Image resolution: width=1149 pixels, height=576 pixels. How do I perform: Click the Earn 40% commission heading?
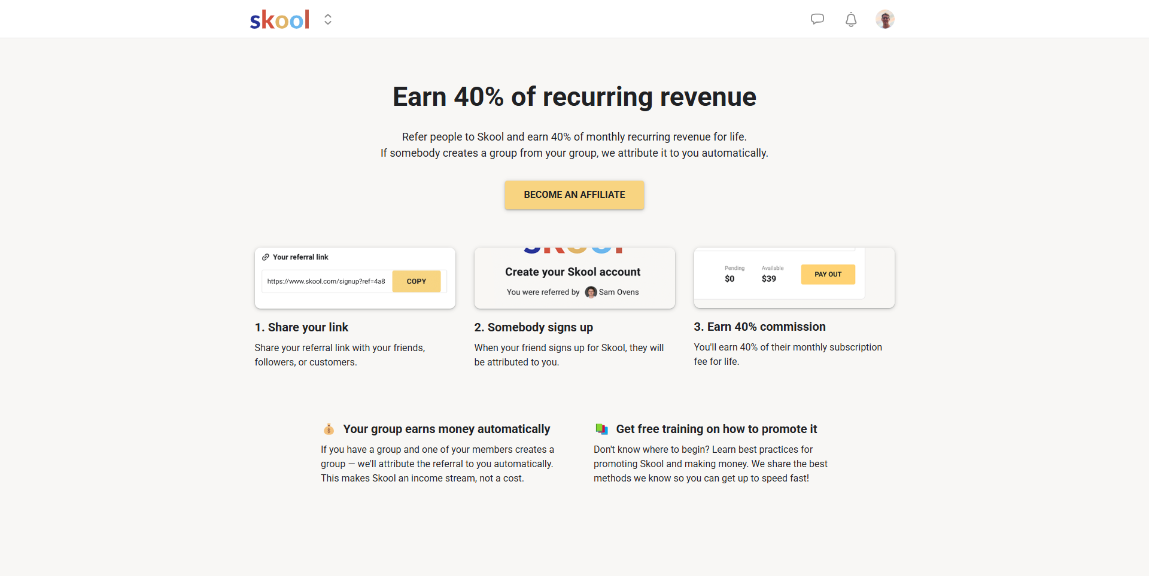[x=759, y=327]
